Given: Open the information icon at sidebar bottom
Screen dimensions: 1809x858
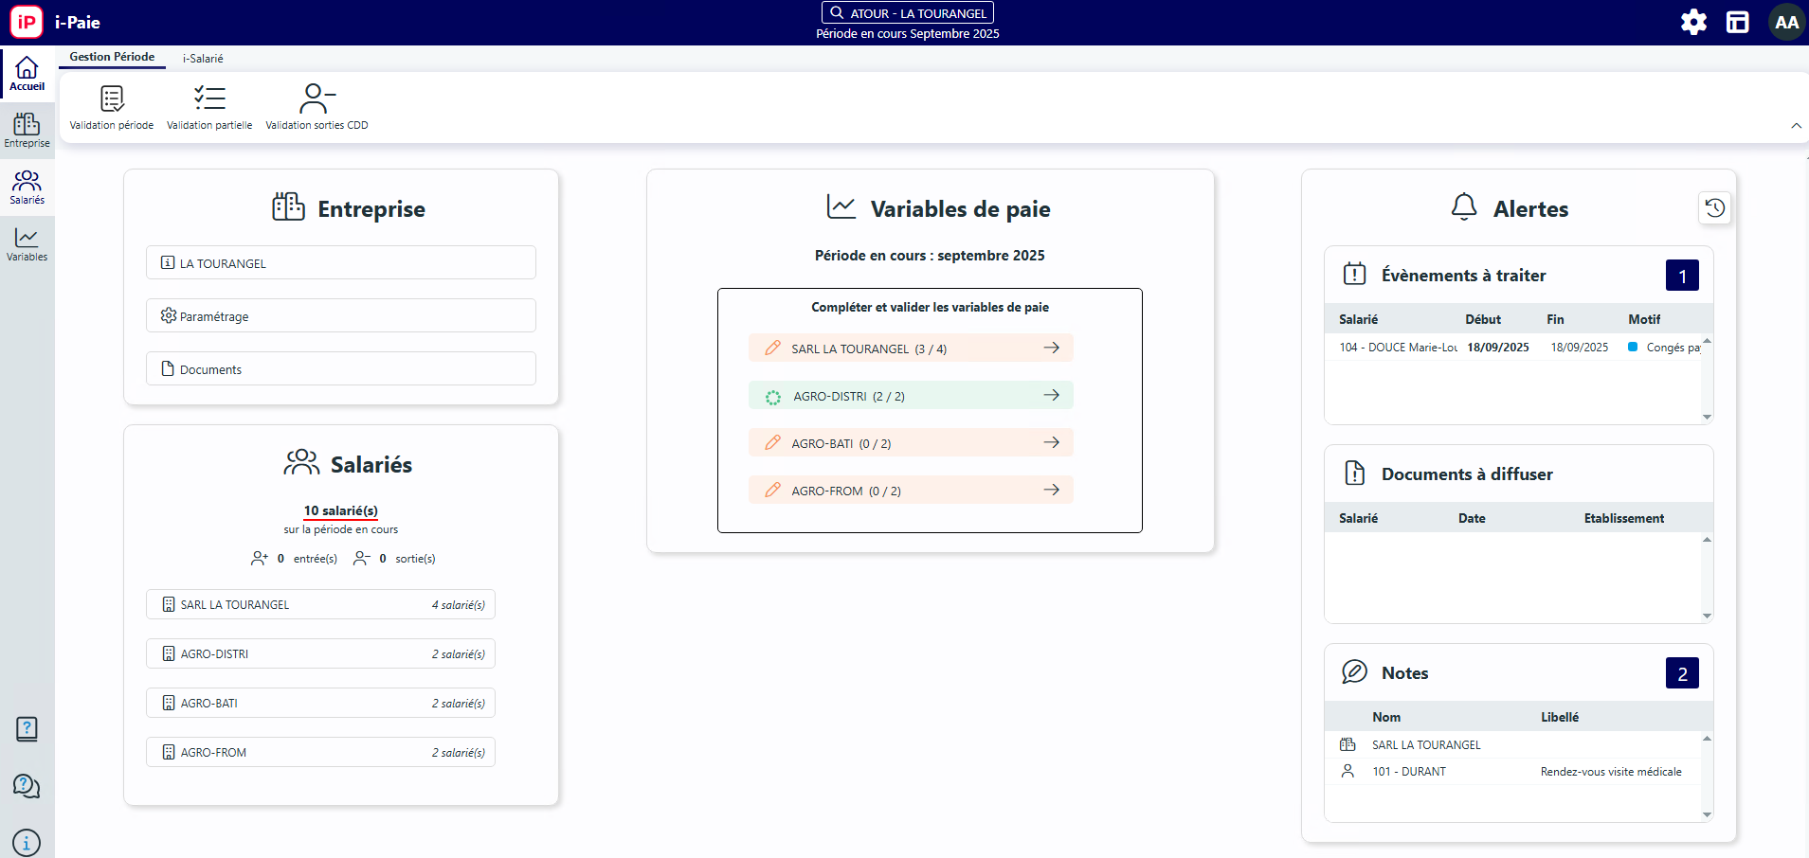Looking at the screenshot, I should coord(27,842).
